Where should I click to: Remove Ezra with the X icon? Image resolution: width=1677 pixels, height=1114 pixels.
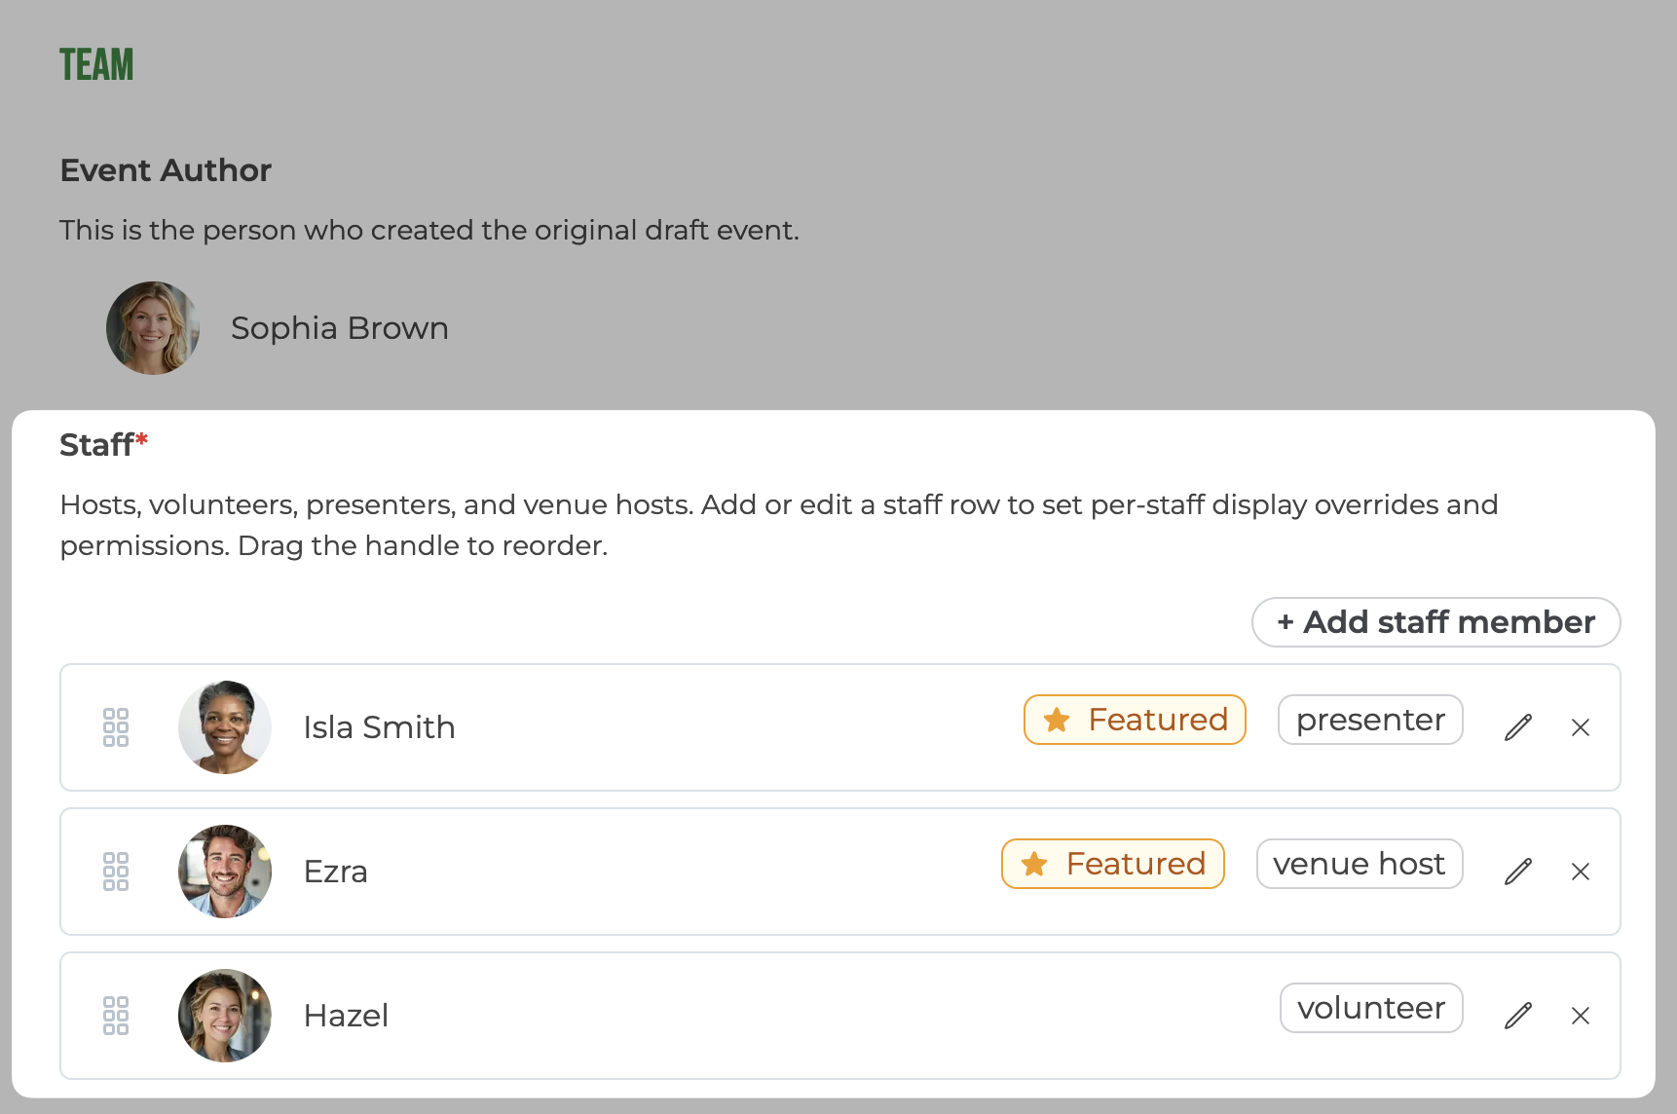pyautogui.click(x=1581, y=872)
